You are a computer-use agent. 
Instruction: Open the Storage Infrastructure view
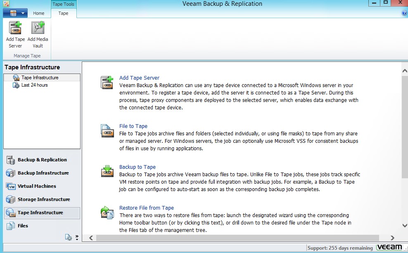(x=42, y=199)
